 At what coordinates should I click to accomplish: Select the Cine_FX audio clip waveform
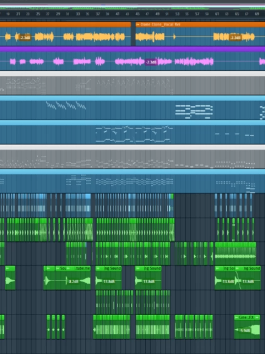[x=247, y=329]
